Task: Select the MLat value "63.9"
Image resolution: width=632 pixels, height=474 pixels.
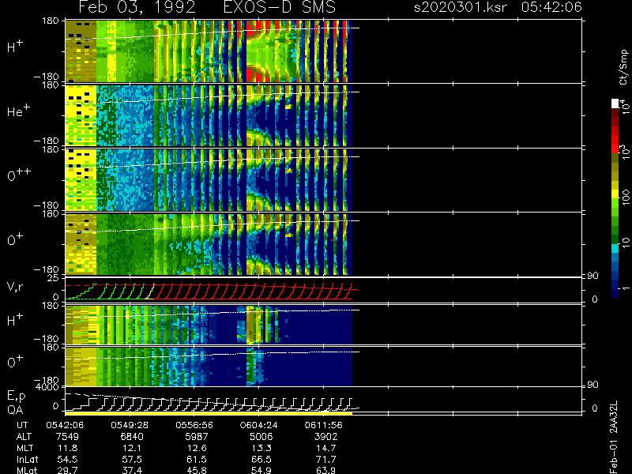Action: tap(326, 470)
